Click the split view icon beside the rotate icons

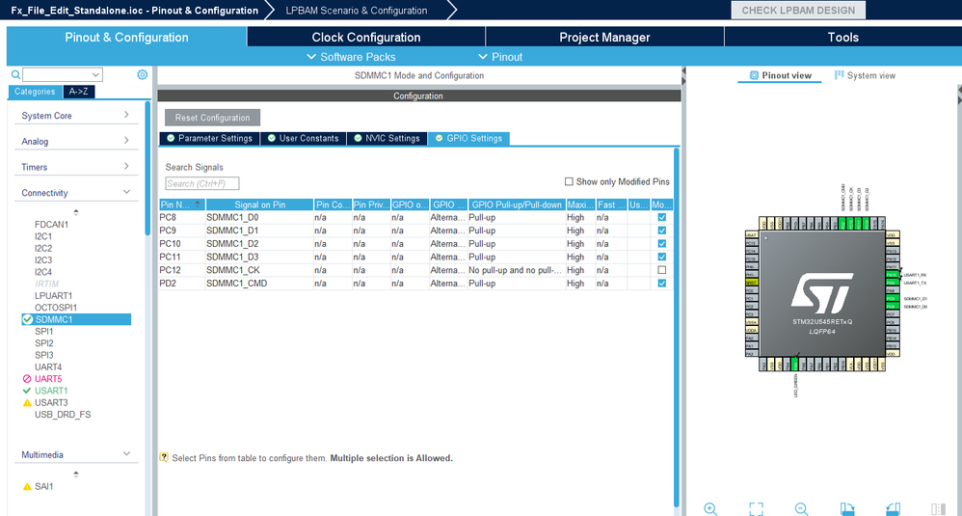point(938,508)
